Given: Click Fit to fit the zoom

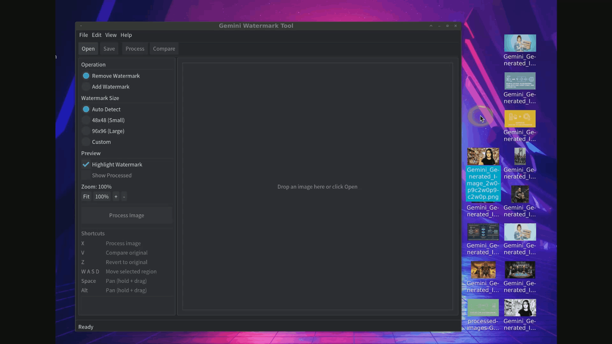Looking at the screenshot, I should tap(86, 197).
